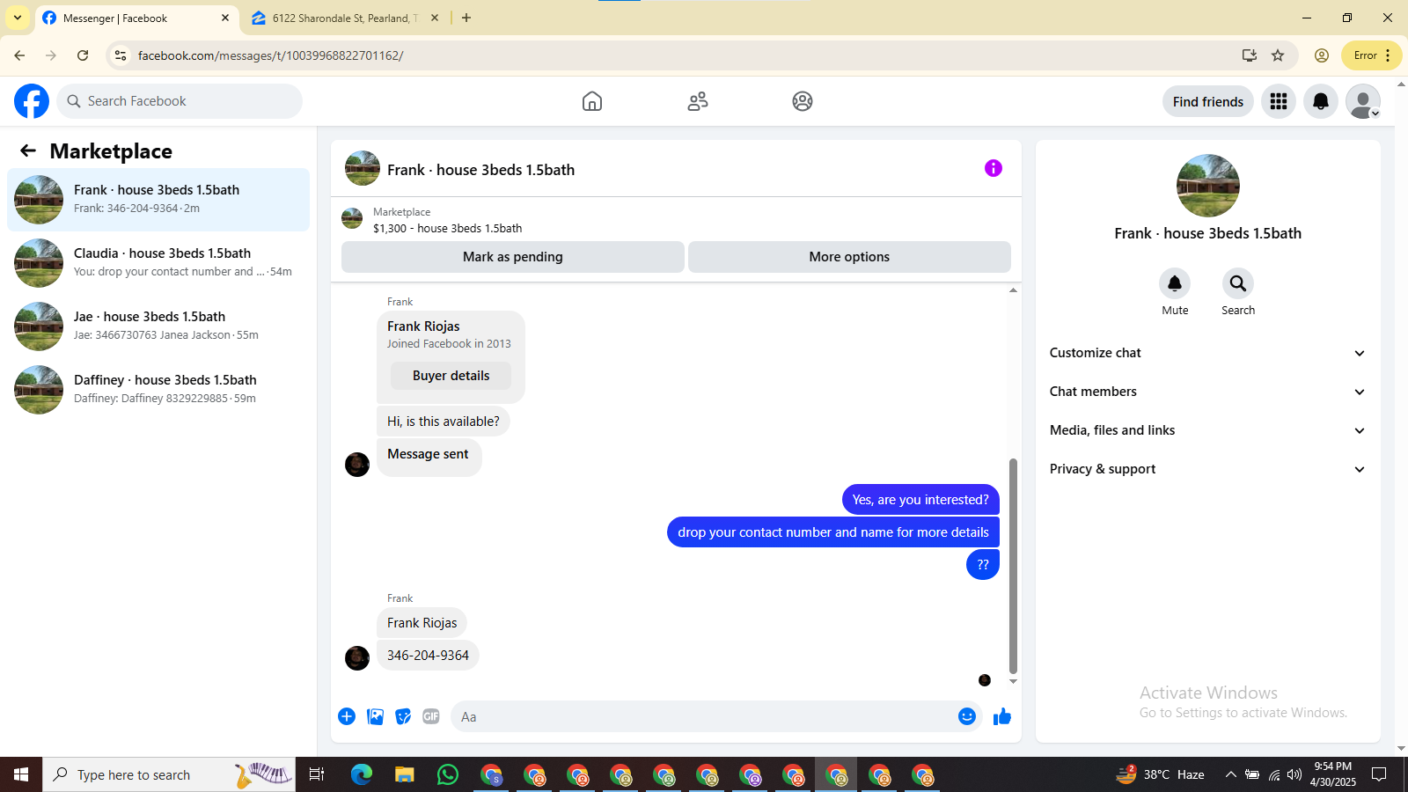Choose a GIF from the composer

431,716
